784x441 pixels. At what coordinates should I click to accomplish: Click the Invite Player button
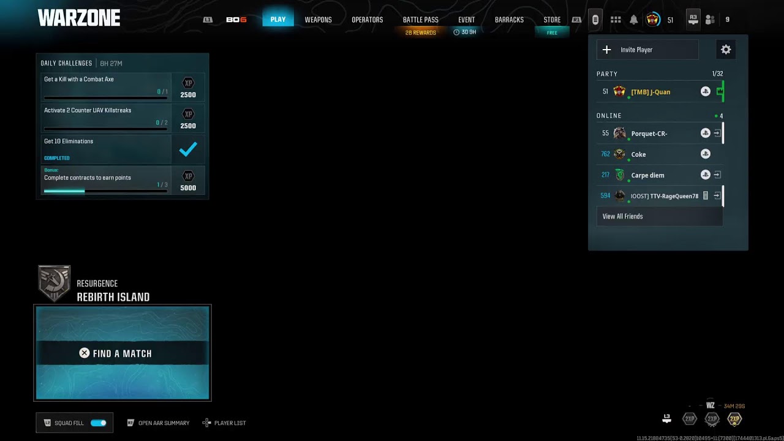click(647, 50)
